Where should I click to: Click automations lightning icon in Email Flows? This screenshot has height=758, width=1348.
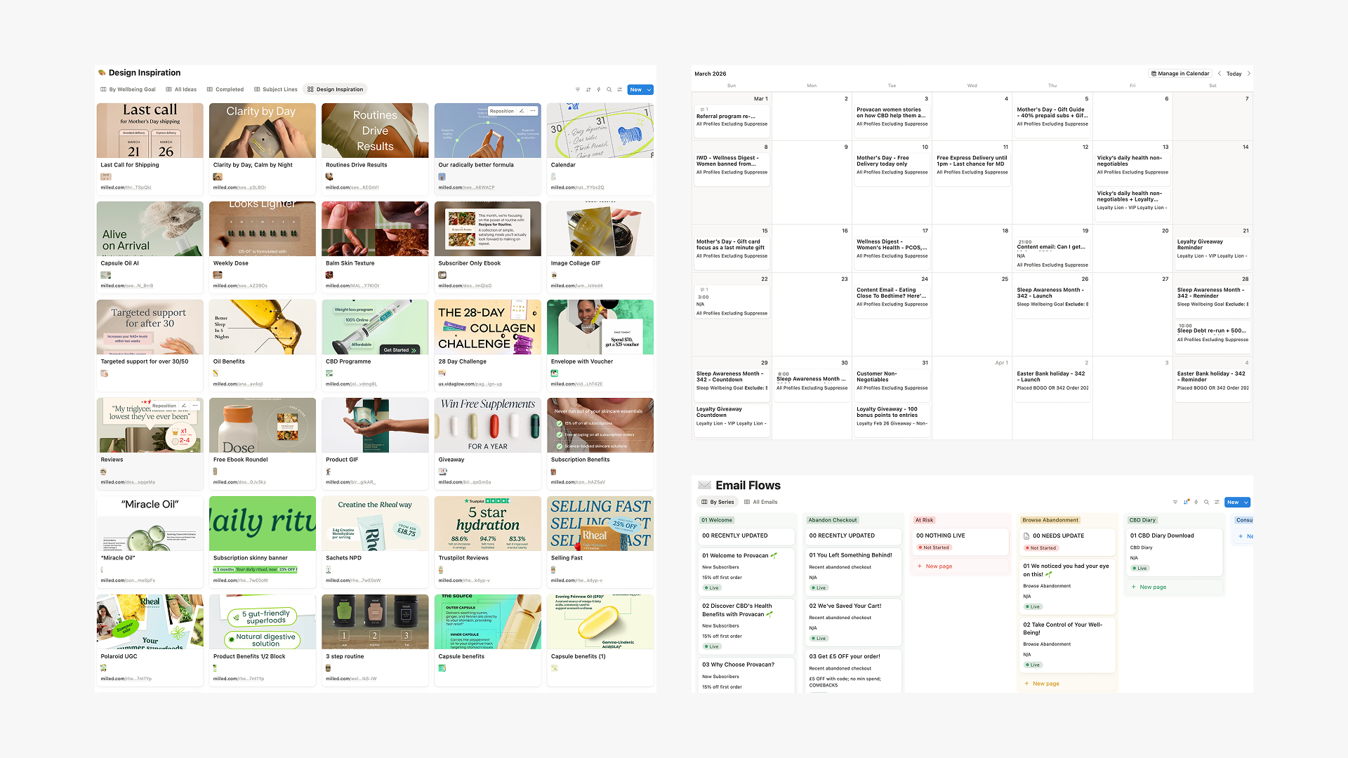1196,503
